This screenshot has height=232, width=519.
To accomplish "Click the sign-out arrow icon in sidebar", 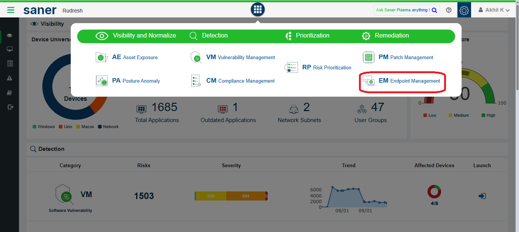I will click(x=10, y=107).
